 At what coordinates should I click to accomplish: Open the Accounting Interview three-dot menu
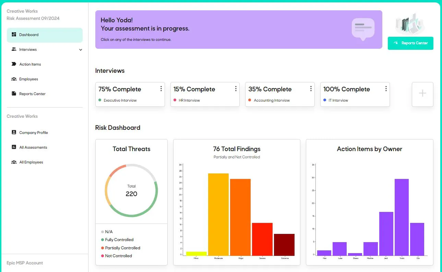pos(311,89)
